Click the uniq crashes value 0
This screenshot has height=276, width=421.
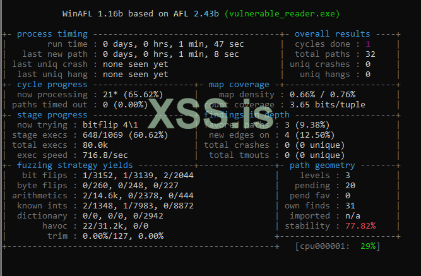pyautogui.click(x=368, y=64)
